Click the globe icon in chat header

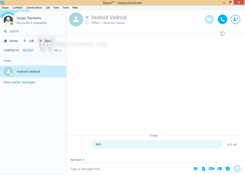(x=223, y=33)
